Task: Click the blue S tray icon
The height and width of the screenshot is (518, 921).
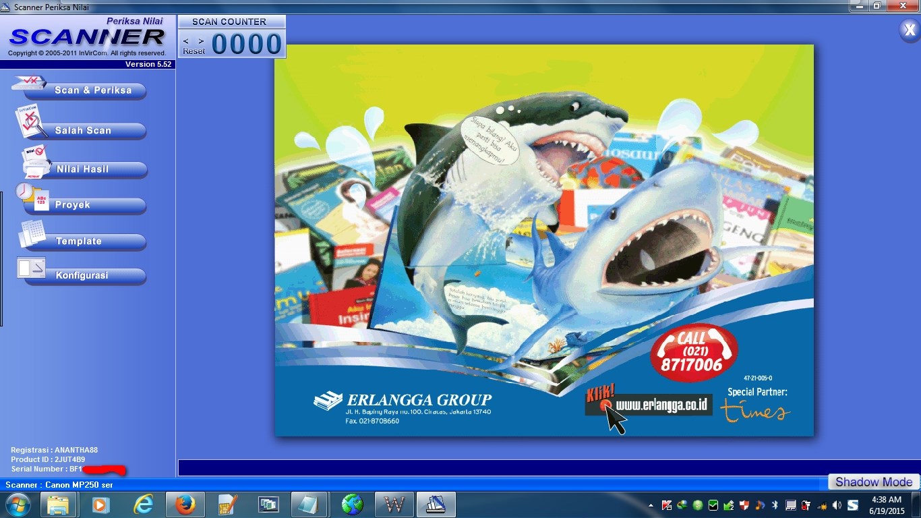Action: tap(852, 505)
